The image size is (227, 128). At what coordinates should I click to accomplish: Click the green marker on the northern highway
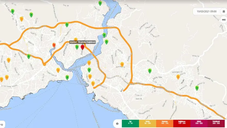tap(67, 25)
